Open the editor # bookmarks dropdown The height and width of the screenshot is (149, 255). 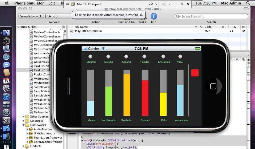(x=238, y=60)
